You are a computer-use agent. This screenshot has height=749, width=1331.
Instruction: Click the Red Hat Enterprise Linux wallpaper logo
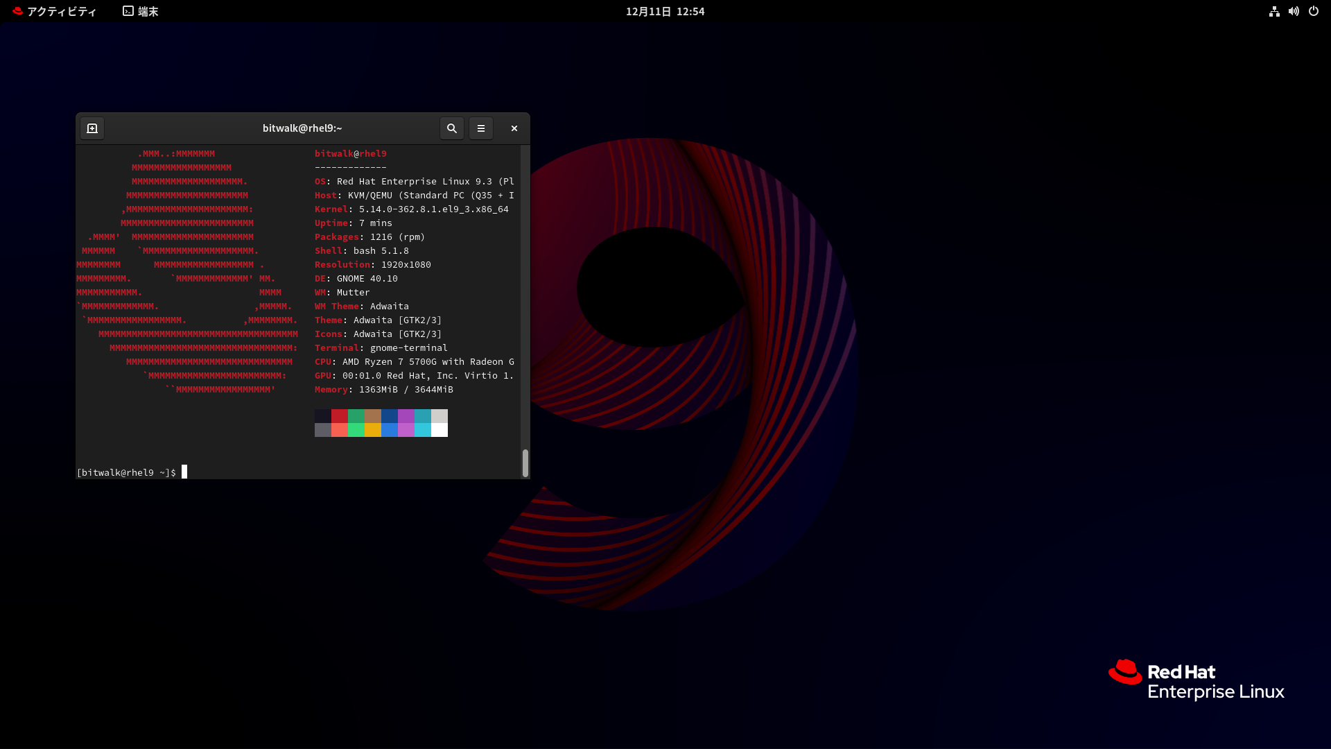pyautogui.click(x=1197, y=680)
